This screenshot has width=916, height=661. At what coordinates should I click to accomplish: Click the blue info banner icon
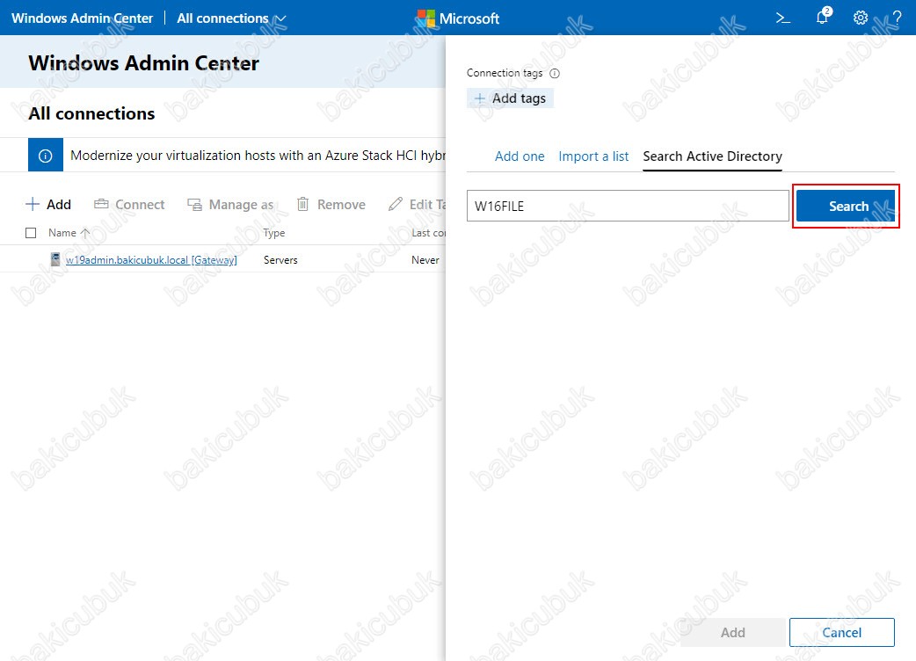[x=46, y=156]
